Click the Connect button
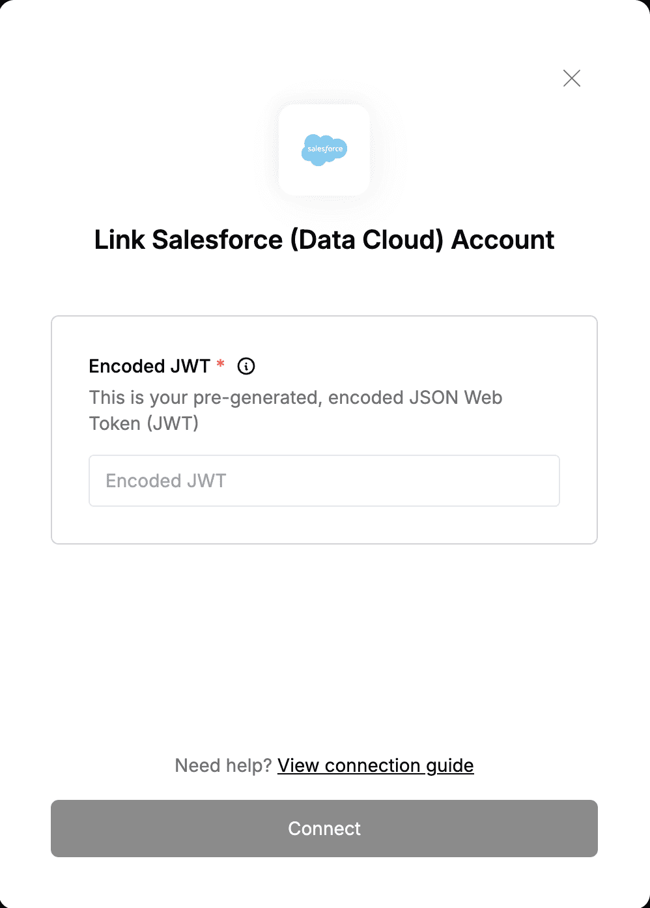 [324, 829]
